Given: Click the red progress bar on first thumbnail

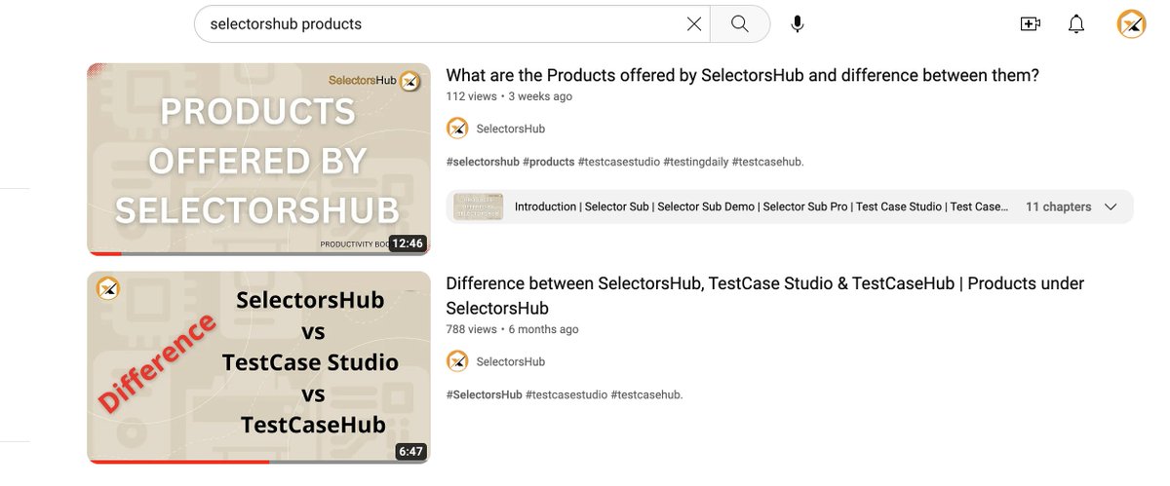Looking at the screenshot, I should click(x=104, y=254).
